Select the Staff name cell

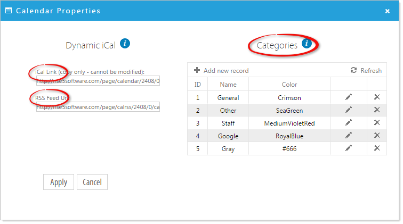tap(228, 123)
